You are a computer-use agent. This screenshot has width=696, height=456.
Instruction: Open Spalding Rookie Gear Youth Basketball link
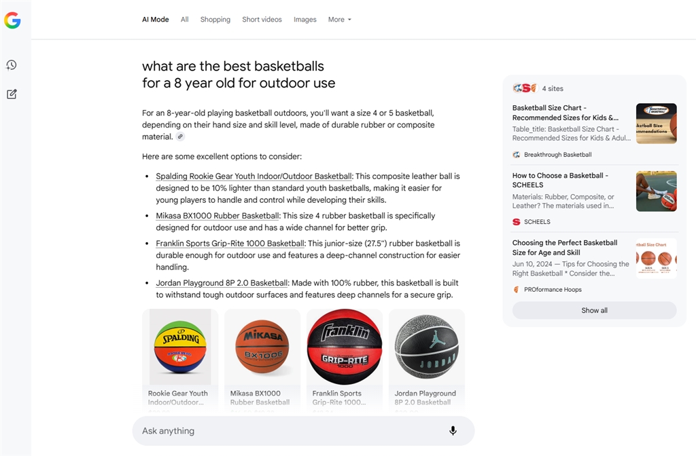pyautogui.click(x=254, y=176)
